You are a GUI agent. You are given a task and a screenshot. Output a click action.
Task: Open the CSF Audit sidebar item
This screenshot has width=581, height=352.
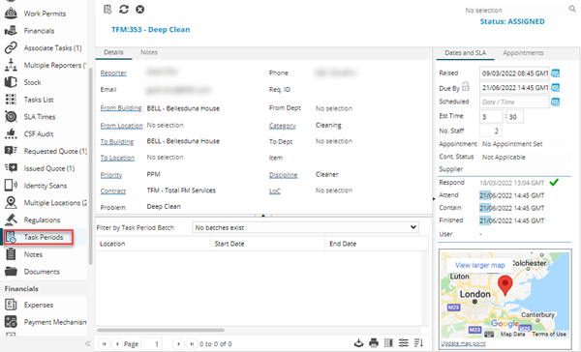click(39, 133)
